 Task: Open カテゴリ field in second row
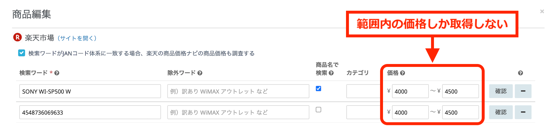[x=363, y=112]
